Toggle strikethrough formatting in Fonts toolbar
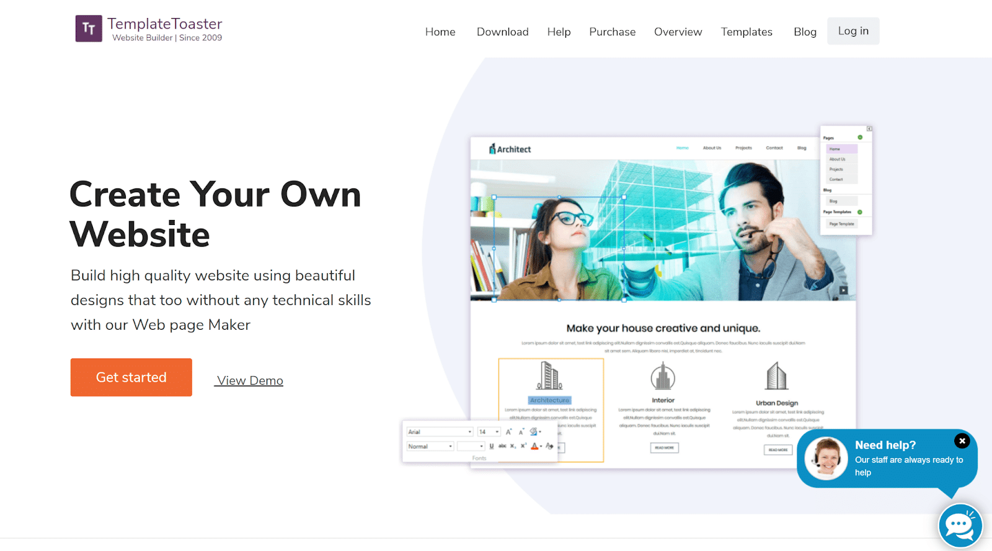992x551 pixels. 502,446
